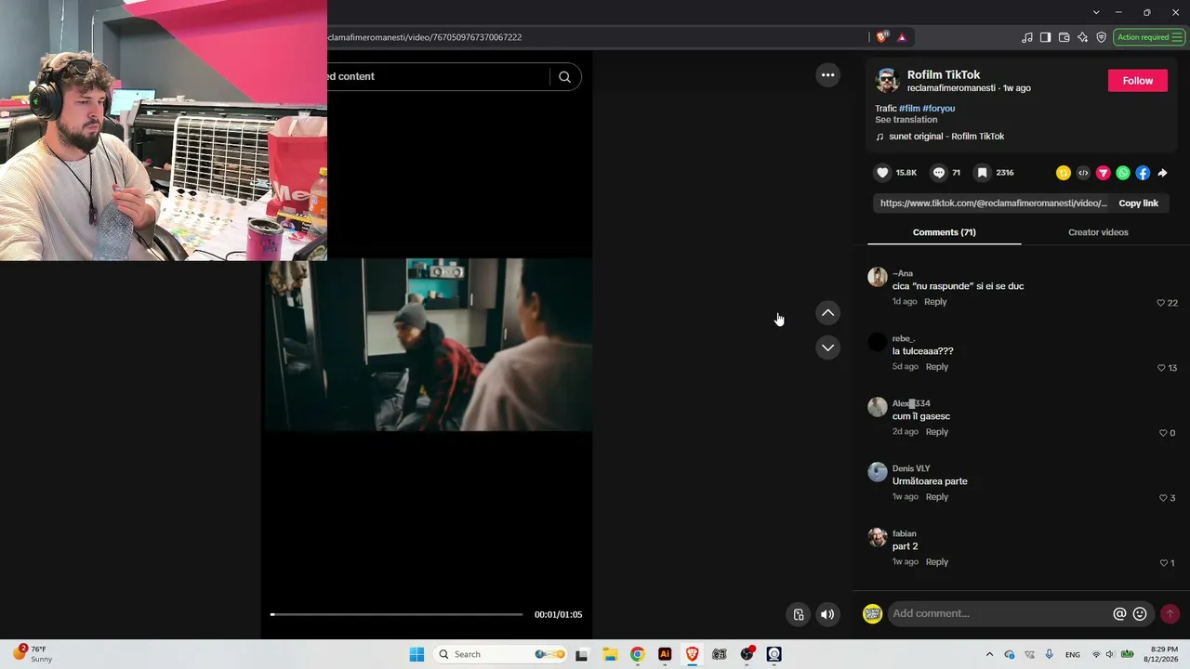Open the Brave Wallet icon
The width and height of the screenshot is (1190, 669).
1064,37
